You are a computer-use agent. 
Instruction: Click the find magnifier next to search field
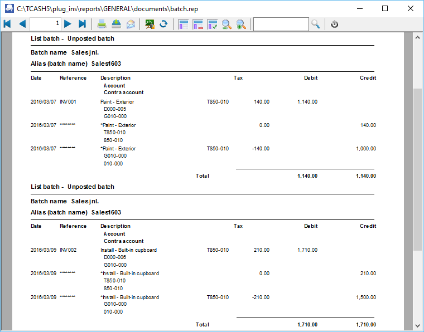pyautogui.click(x=316, y=24)
